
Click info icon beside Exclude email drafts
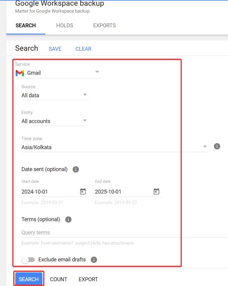[x=94, y=260]
